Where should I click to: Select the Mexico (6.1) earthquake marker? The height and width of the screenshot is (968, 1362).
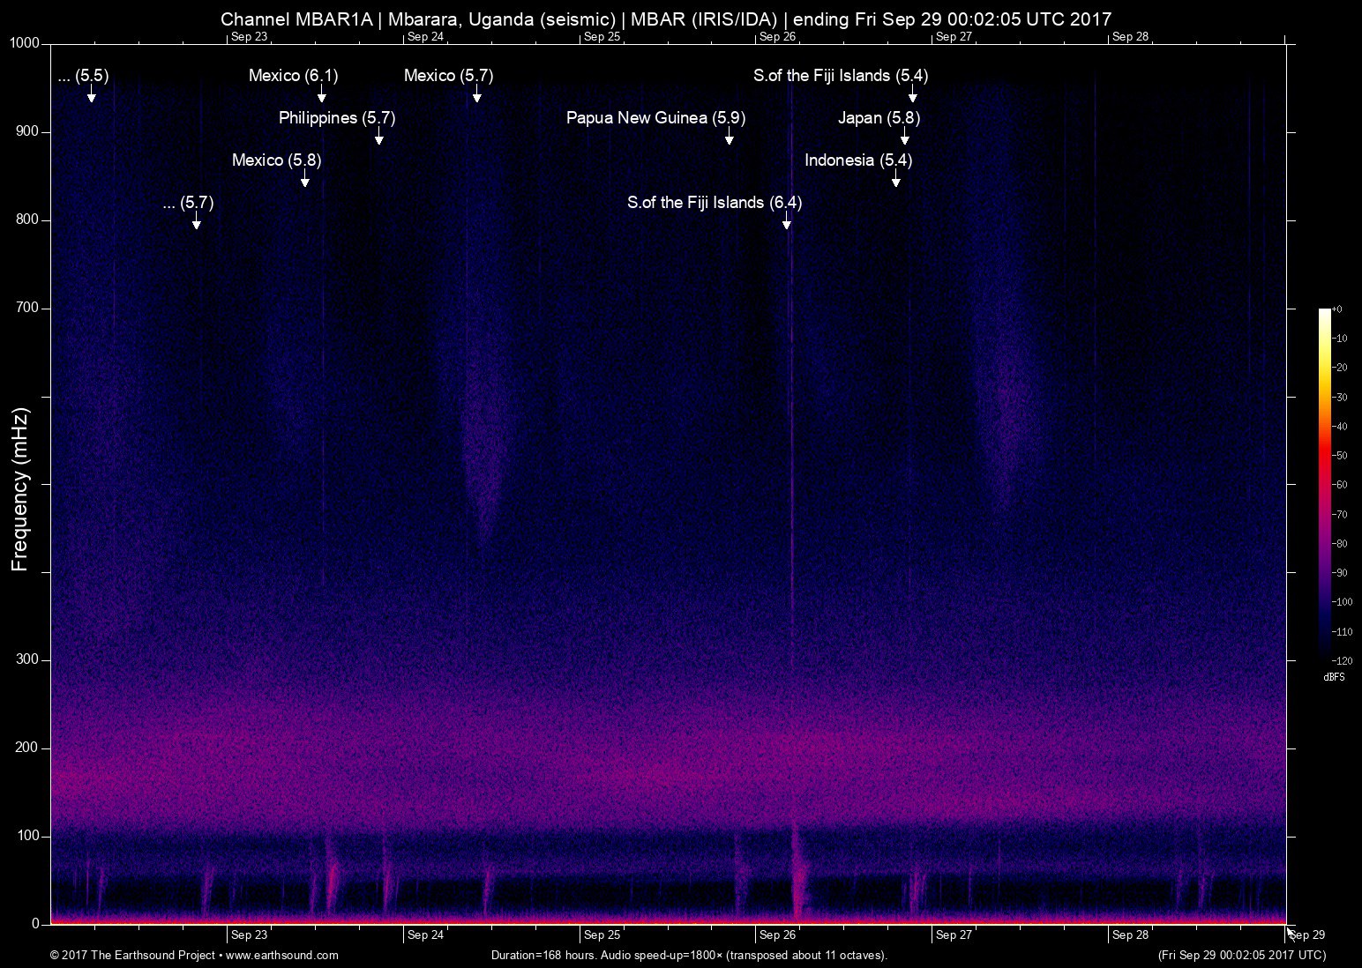pos(291,76)
